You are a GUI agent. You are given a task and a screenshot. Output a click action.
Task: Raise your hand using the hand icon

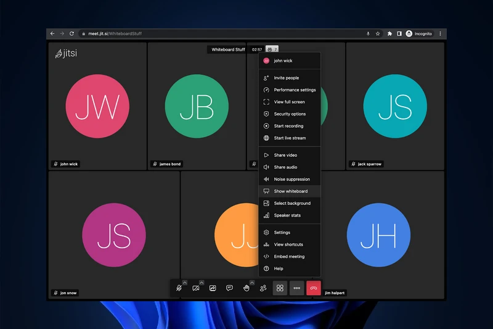point(246,288)
